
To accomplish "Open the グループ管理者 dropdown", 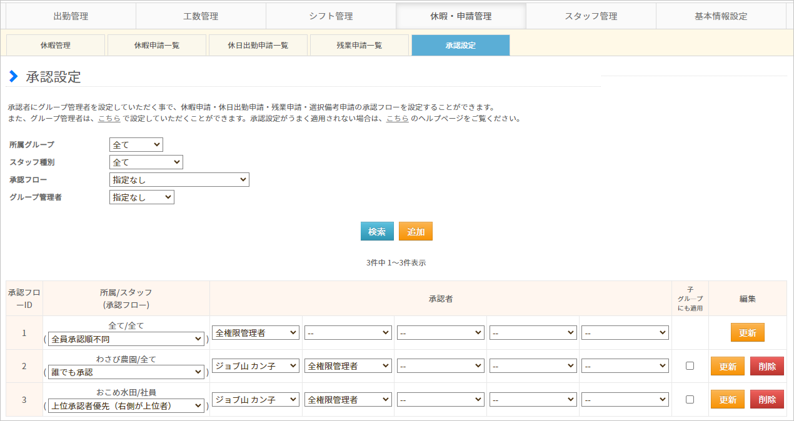I will click(x=142, y=197).
